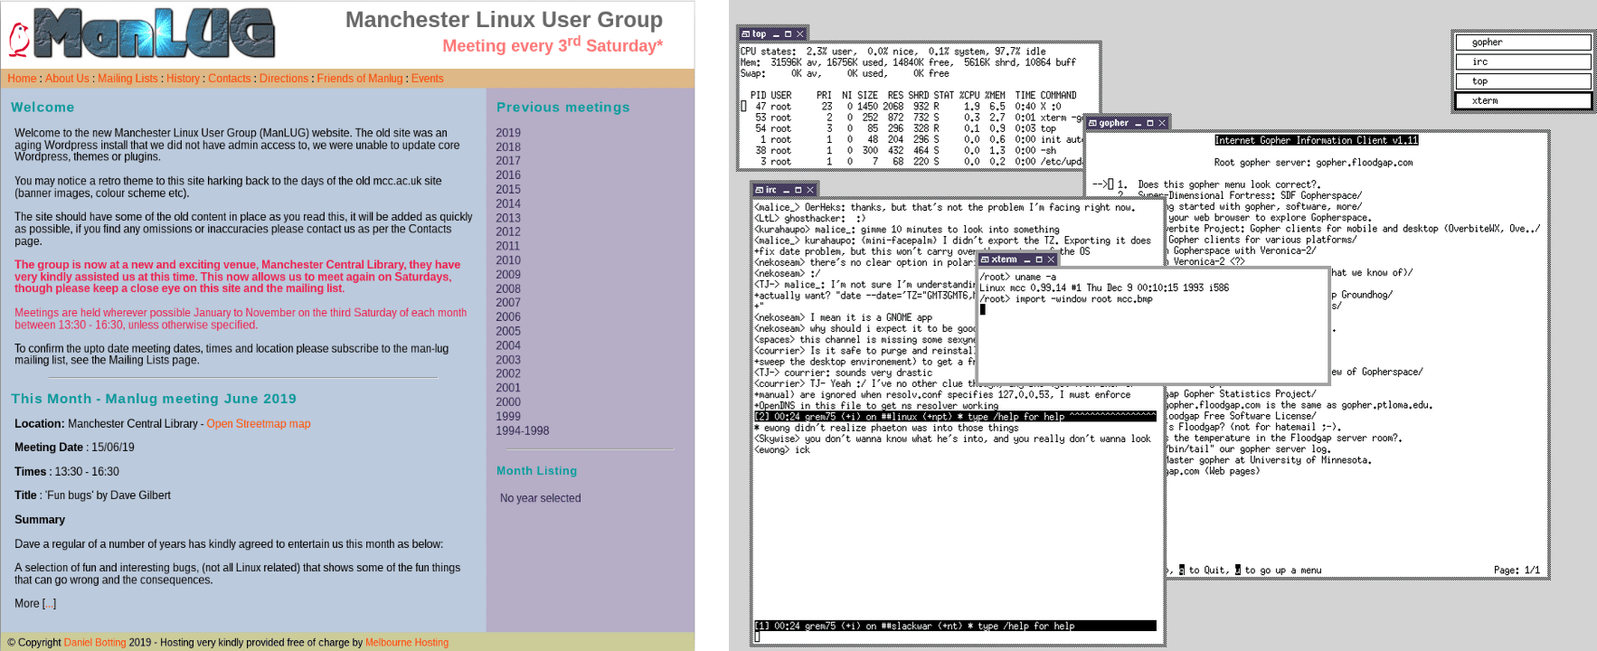Select 2019 in Previous meetings

[508, 133]
